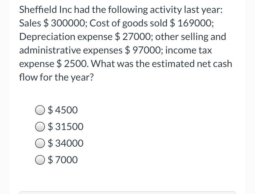Pick the $ 34000 radio button

(40, 143)
